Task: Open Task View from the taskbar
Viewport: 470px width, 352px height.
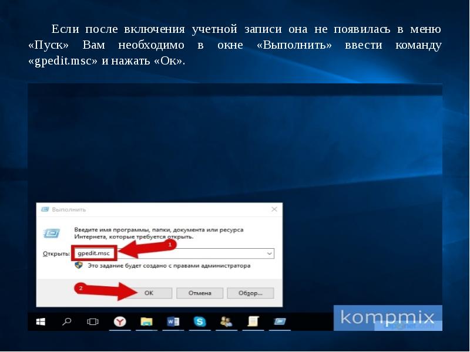Action: coord(93,321)
